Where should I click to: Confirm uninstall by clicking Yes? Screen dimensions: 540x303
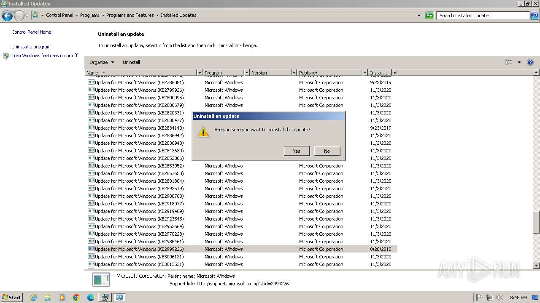297,151
